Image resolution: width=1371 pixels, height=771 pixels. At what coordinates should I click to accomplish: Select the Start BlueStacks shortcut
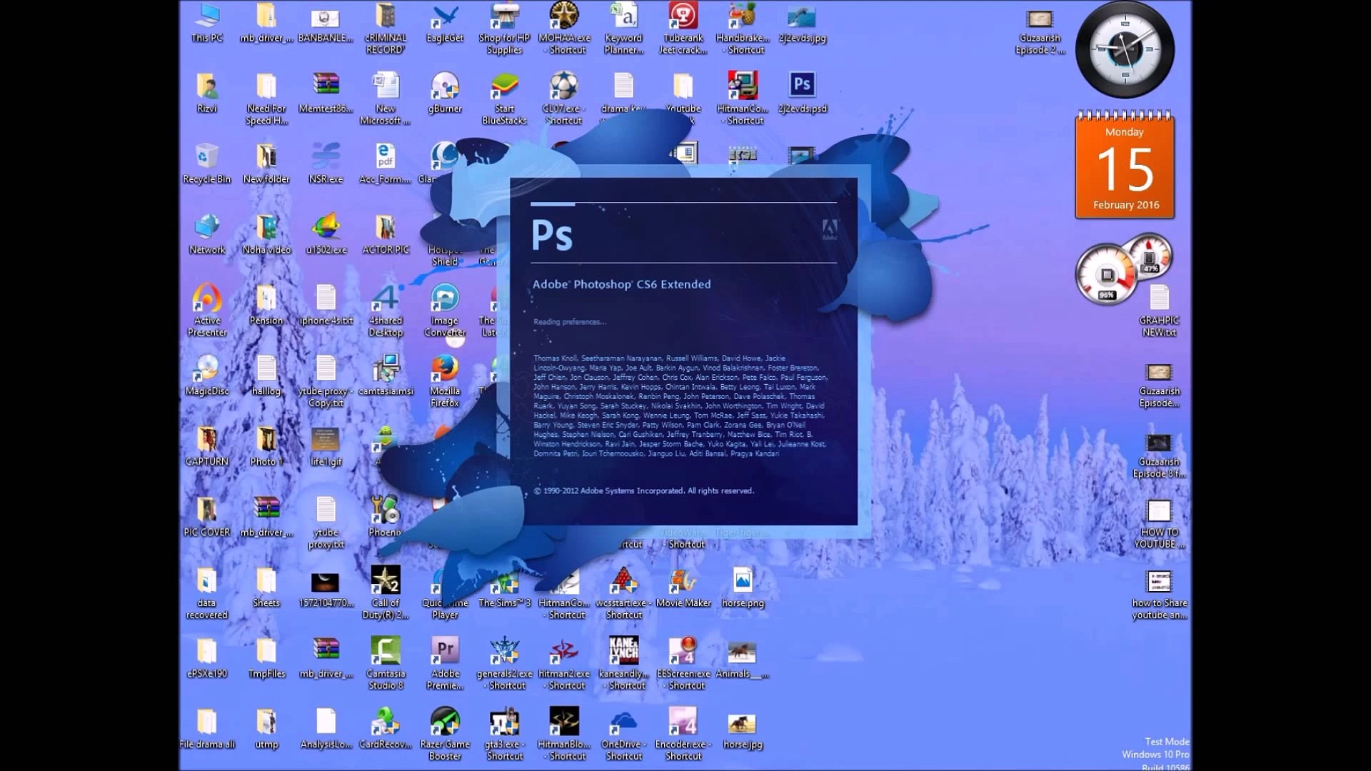coord(504,87)
